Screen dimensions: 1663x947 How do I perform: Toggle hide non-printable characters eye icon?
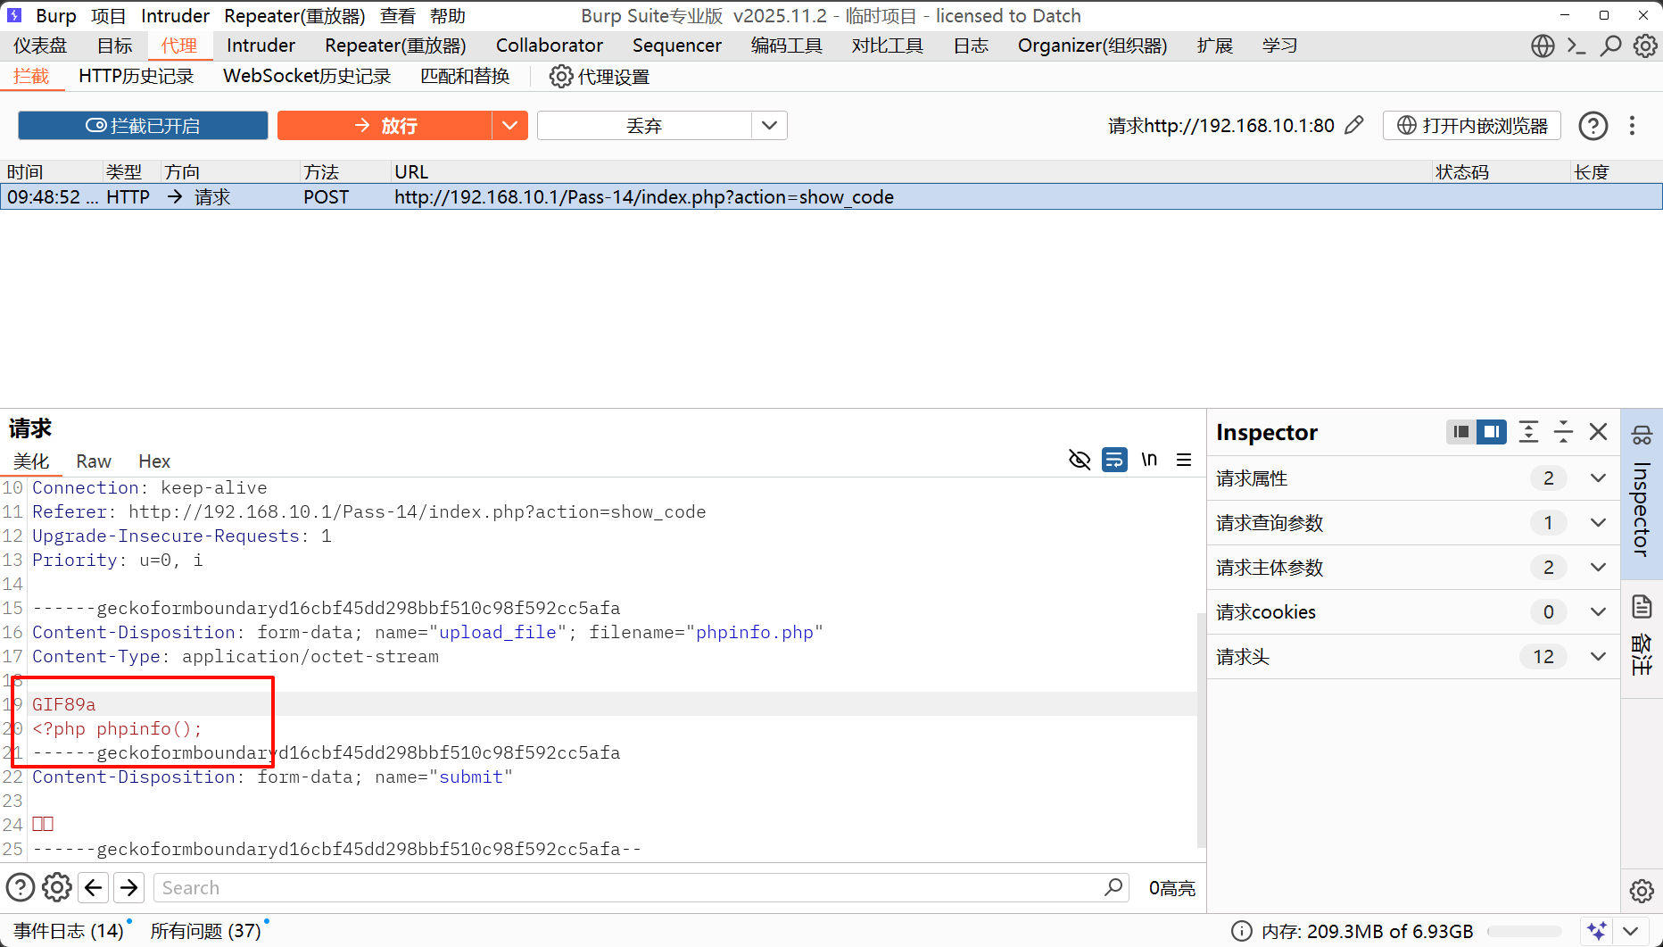(x=1080, y=460)
